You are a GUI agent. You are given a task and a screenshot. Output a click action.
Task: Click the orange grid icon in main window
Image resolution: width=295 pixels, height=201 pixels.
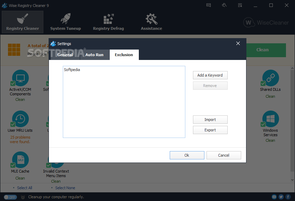coord(14,50)
